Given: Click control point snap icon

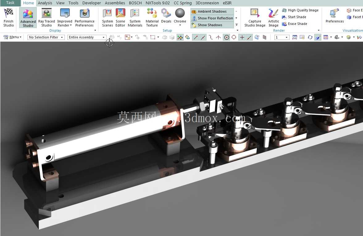Looking at the screenshot, I should [x=211, y=37].
